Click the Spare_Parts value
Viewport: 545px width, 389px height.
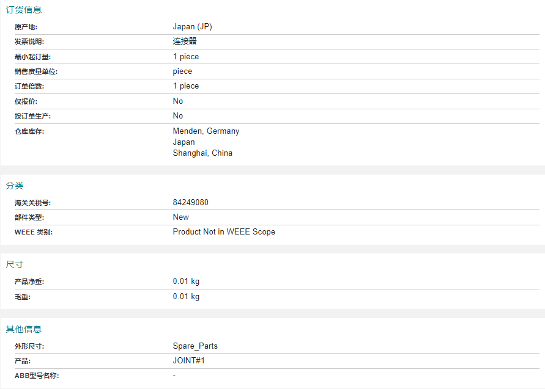pos(195,346)
